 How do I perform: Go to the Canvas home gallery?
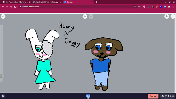pos(3,17)
